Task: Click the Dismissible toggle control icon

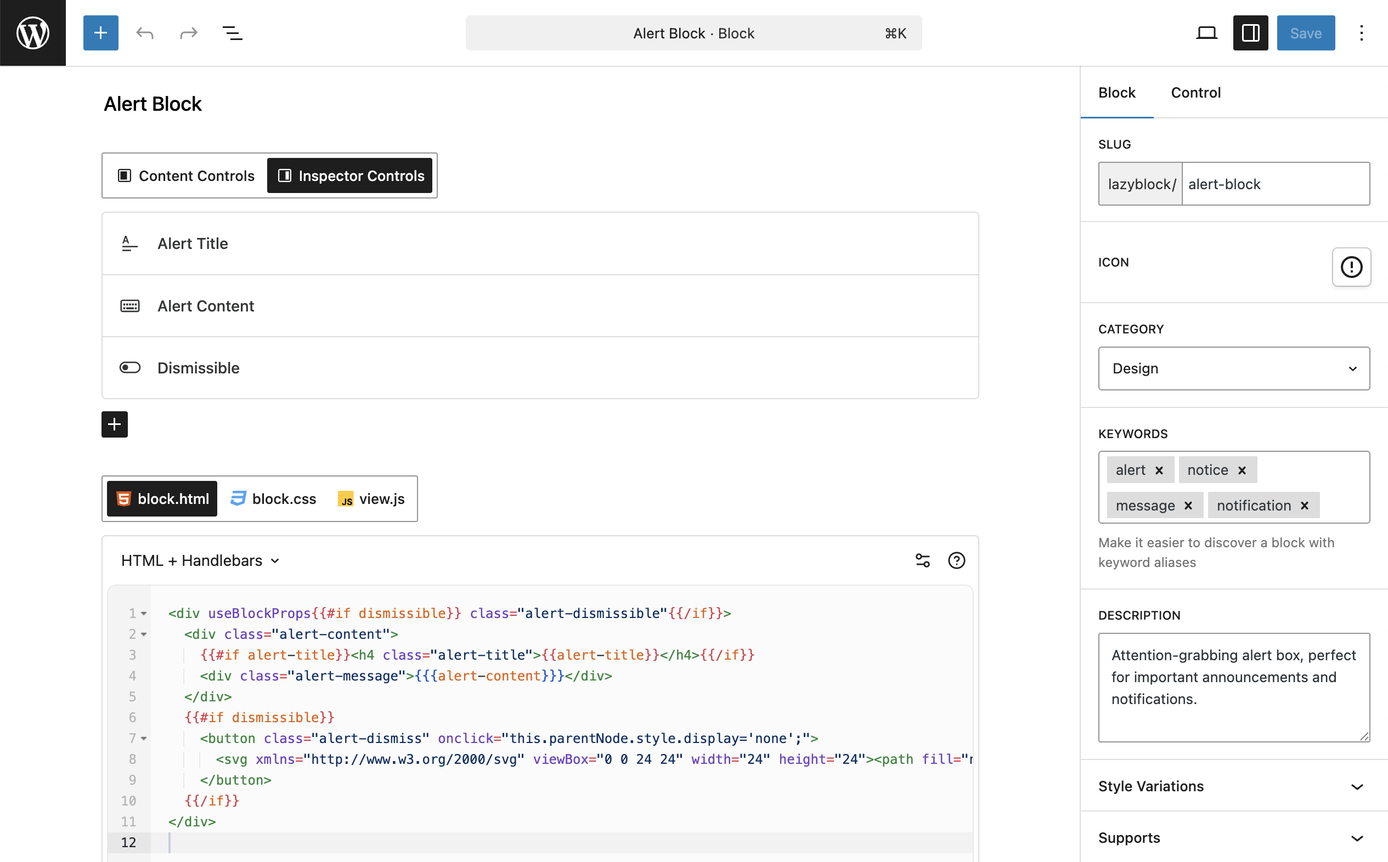Action: pos(129,368)
